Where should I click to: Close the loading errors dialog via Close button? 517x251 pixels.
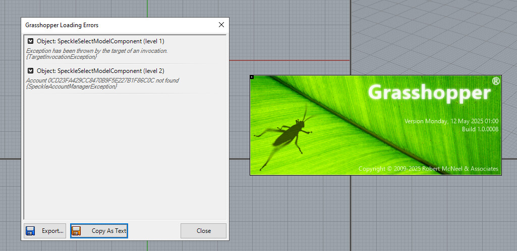tap(203, 231)
